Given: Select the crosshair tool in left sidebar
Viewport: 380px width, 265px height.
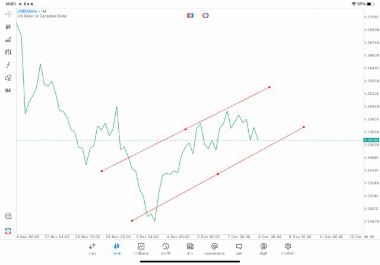Looking at the screenshot, I should (x=8, y=14).
